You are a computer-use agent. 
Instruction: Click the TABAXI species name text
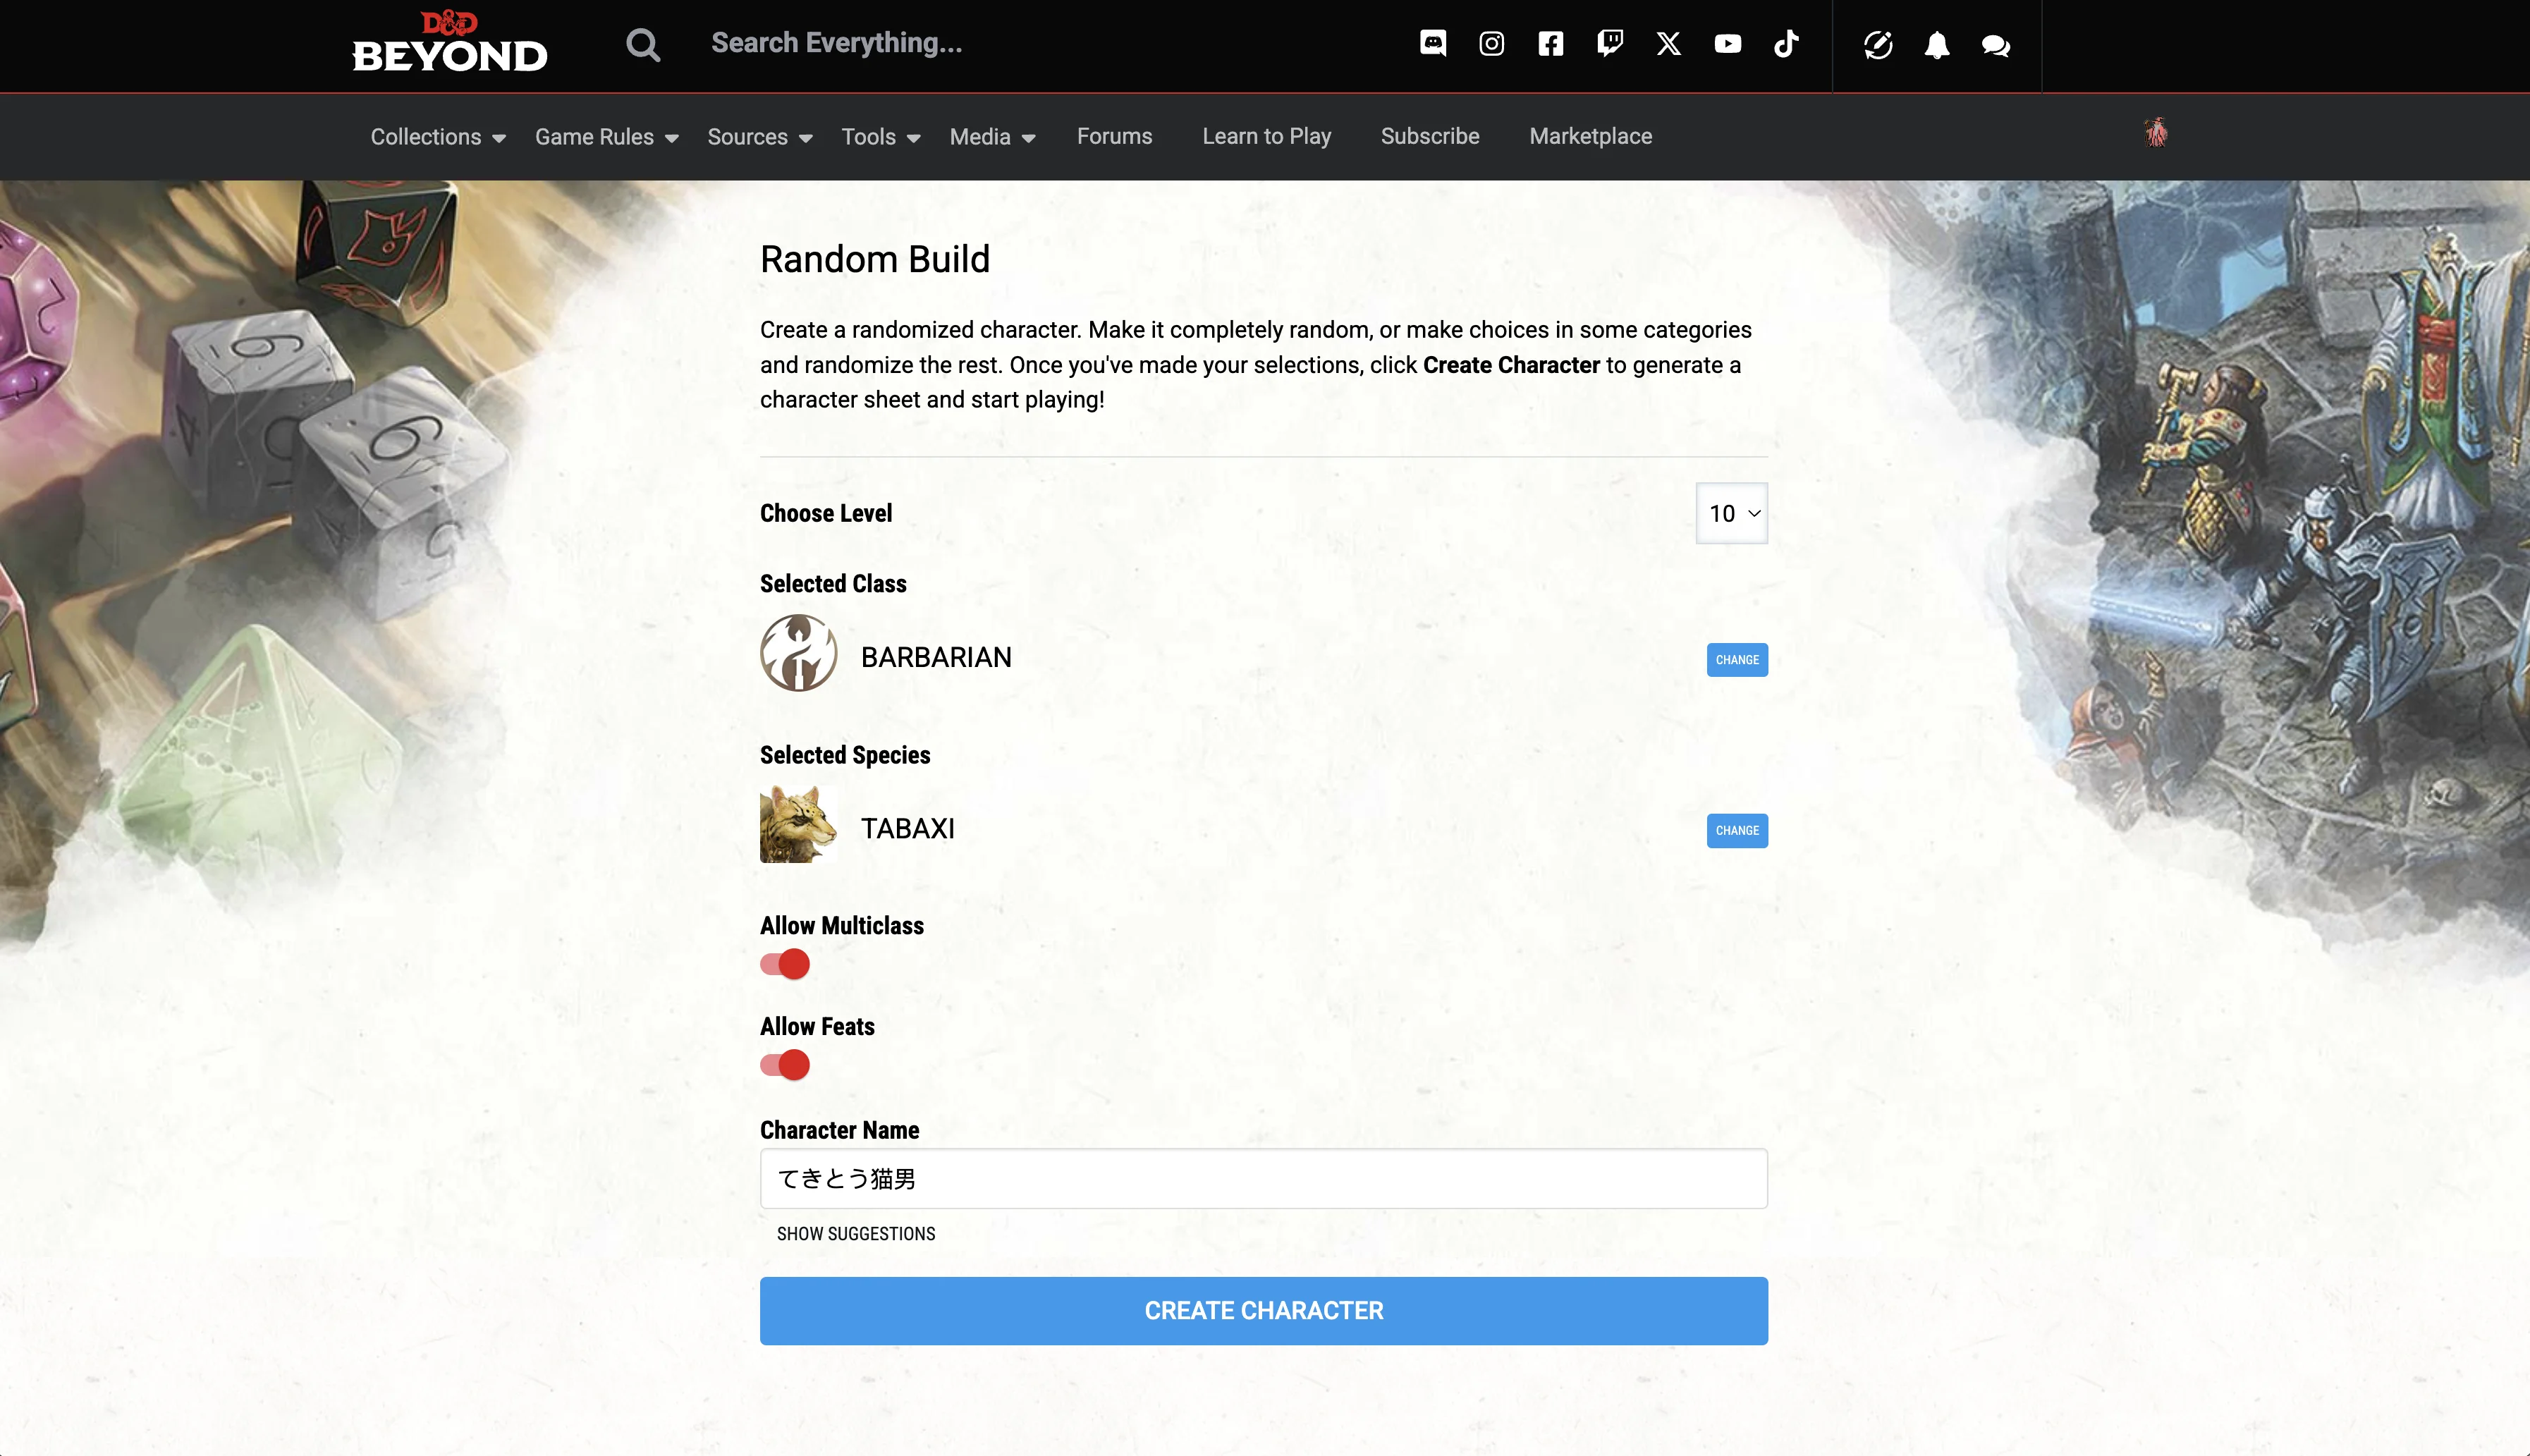tap(908, 828)
